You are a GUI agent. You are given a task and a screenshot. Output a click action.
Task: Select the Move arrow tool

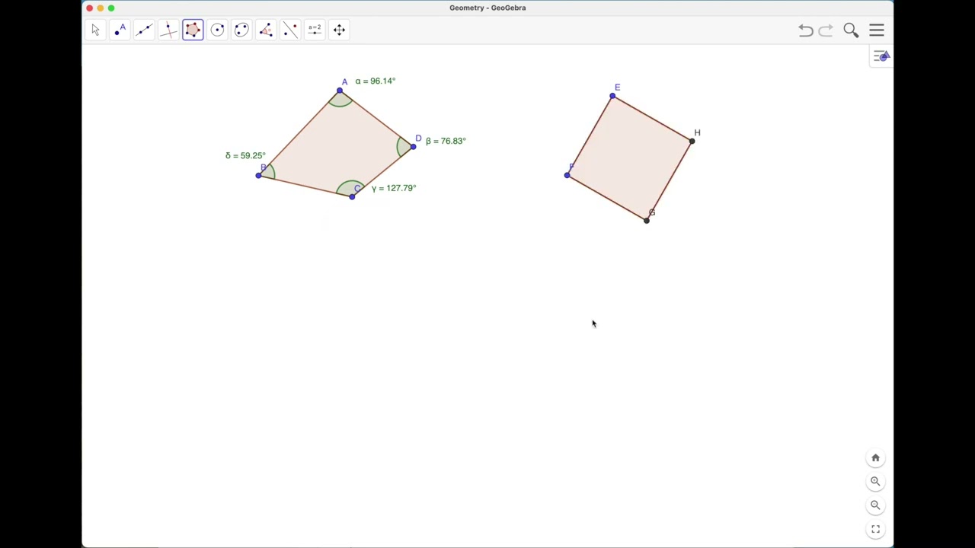pos(95,30)
